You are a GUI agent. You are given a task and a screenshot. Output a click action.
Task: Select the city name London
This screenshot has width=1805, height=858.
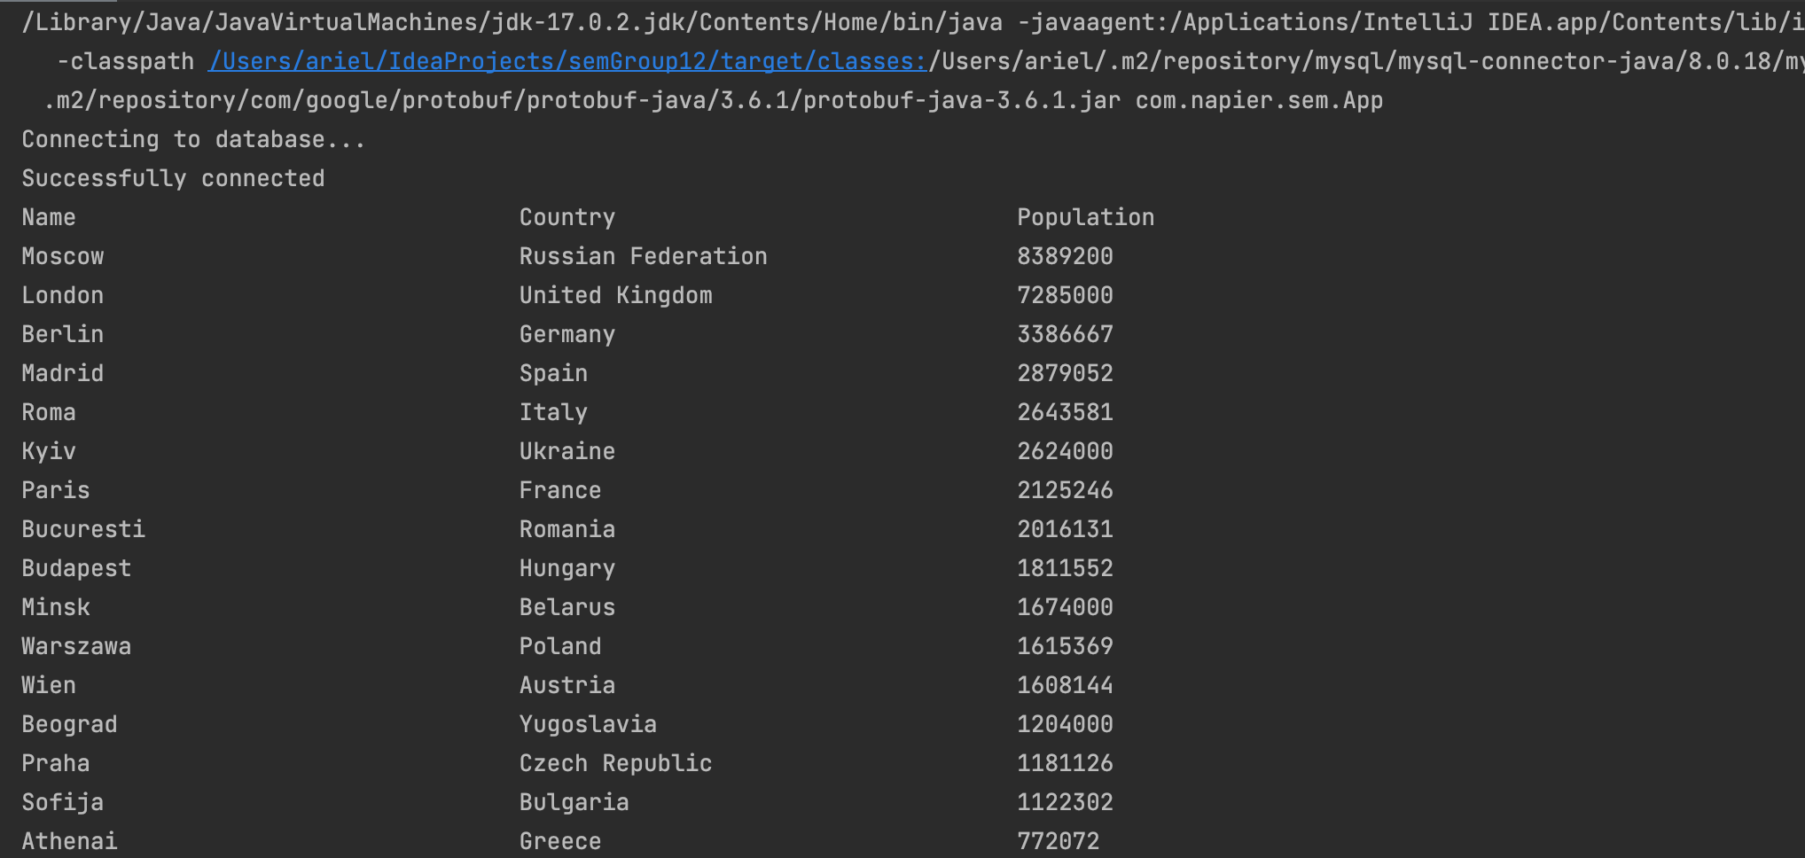pyautogui.click(x=63, y=295)
